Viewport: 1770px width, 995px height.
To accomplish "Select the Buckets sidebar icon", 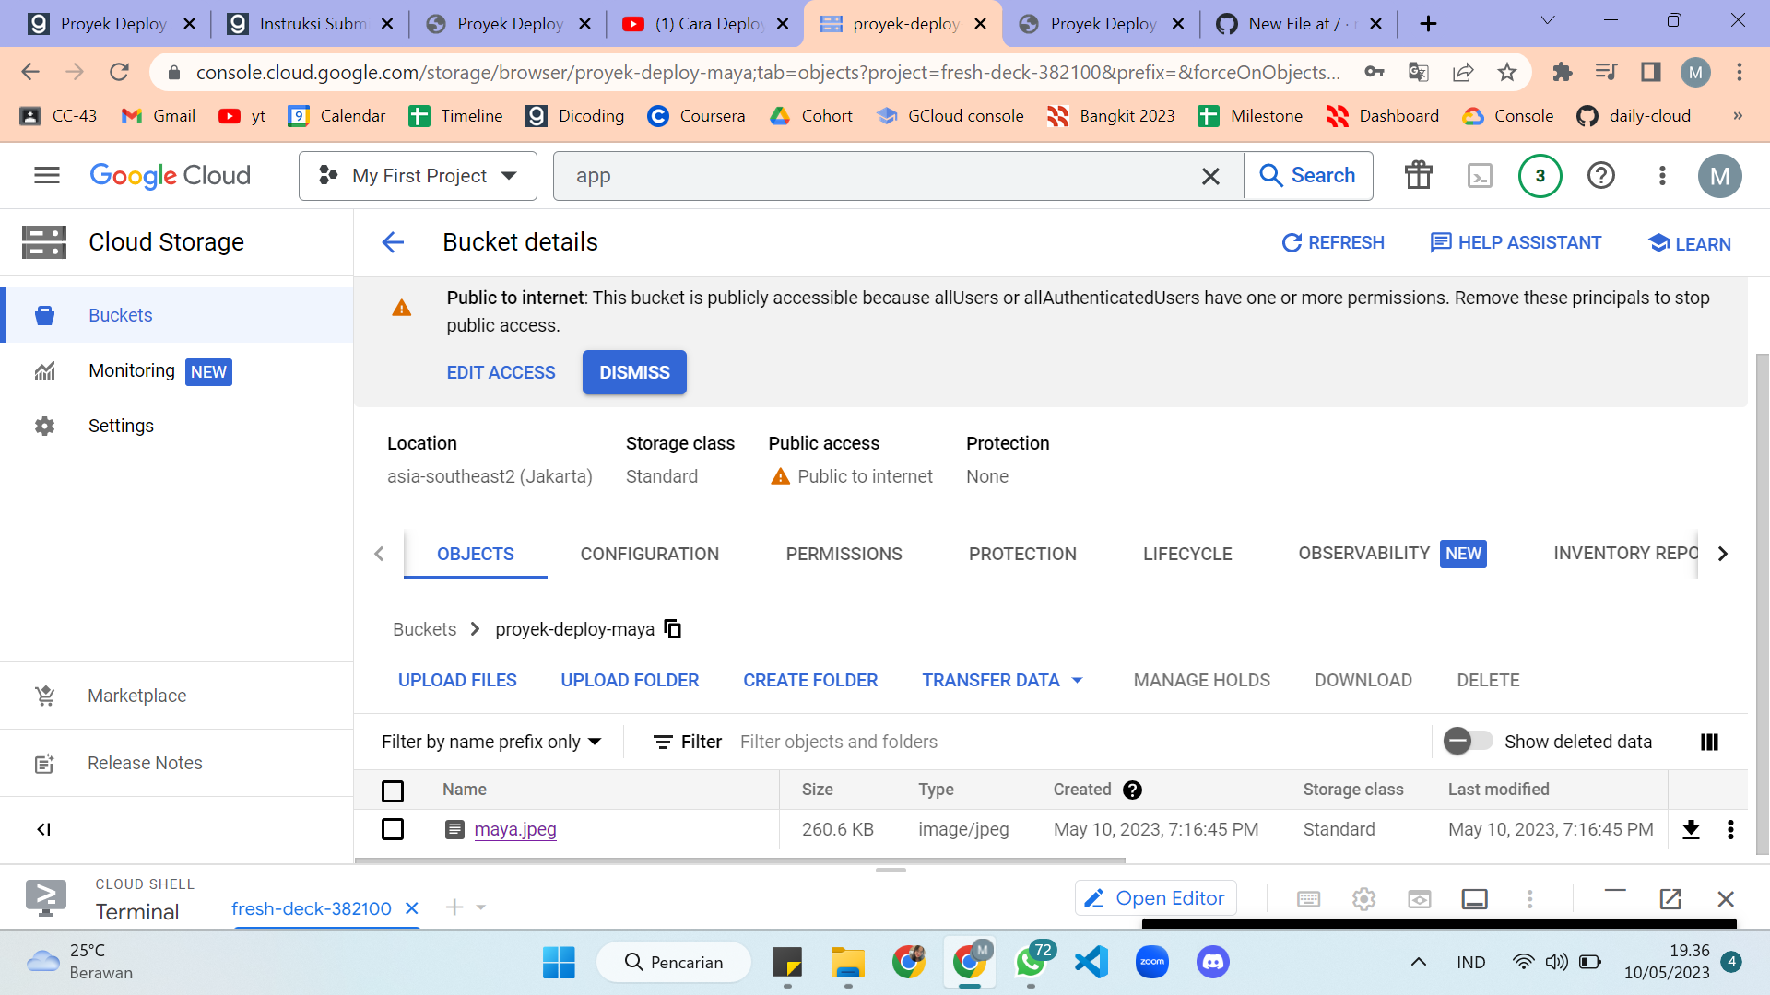I will 44,314.
